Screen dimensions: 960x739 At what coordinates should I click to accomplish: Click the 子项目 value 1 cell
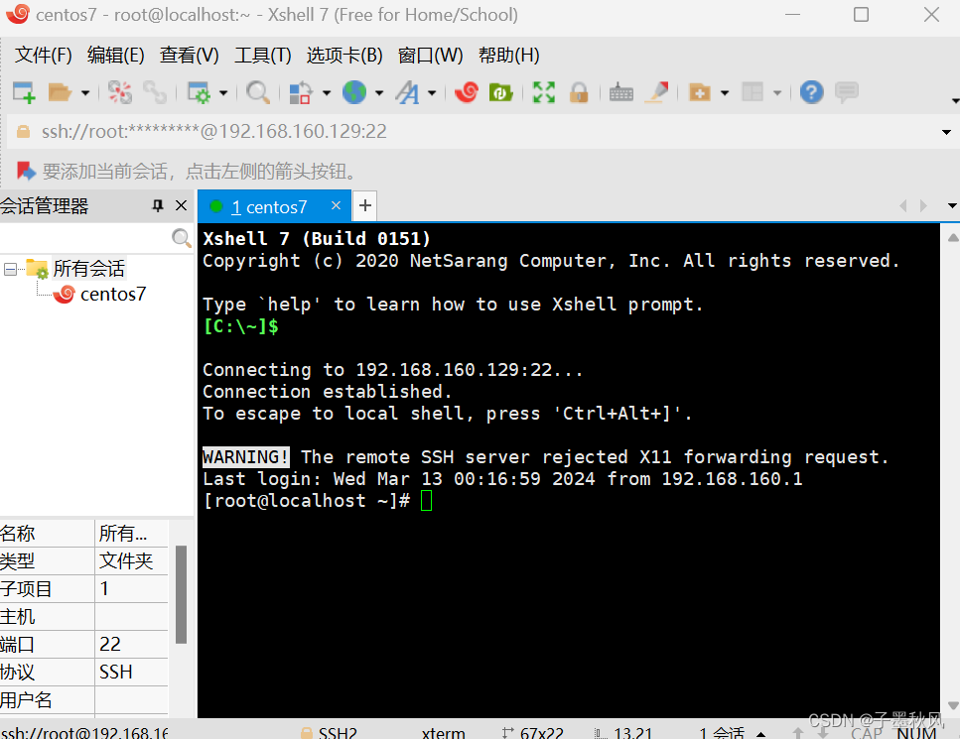[132, 588]
